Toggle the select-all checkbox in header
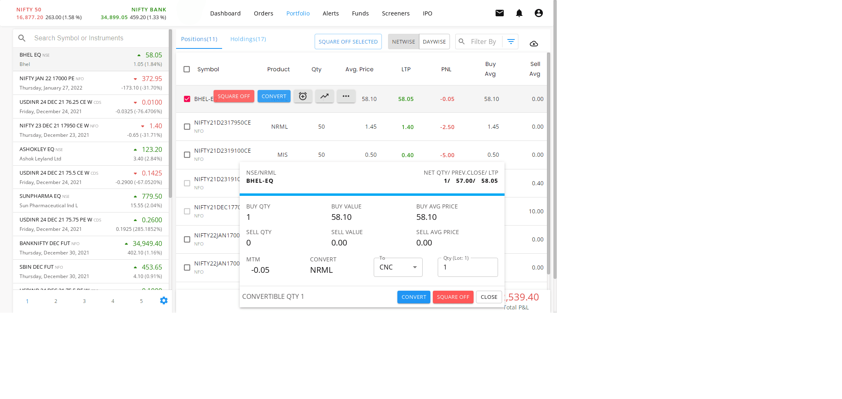The height and width of the screenshot is (399, 842). [x=187, y=69]
